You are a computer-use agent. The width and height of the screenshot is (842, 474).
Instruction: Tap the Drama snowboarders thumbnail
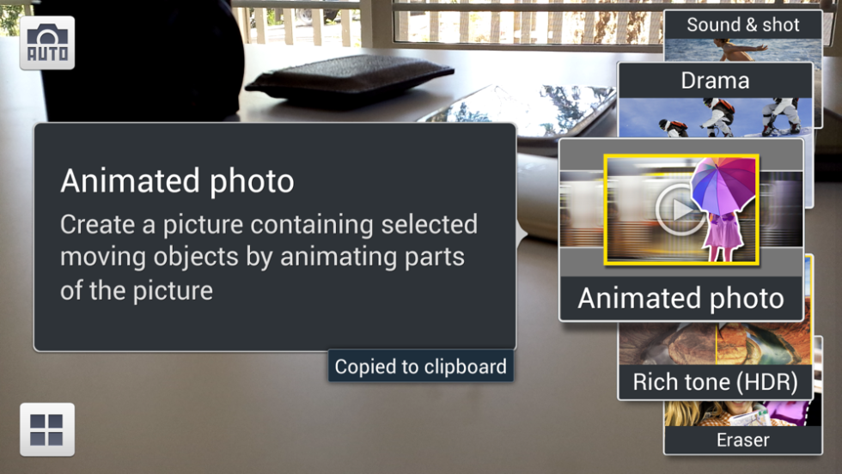pyautogui.click(x=715, y=117)
